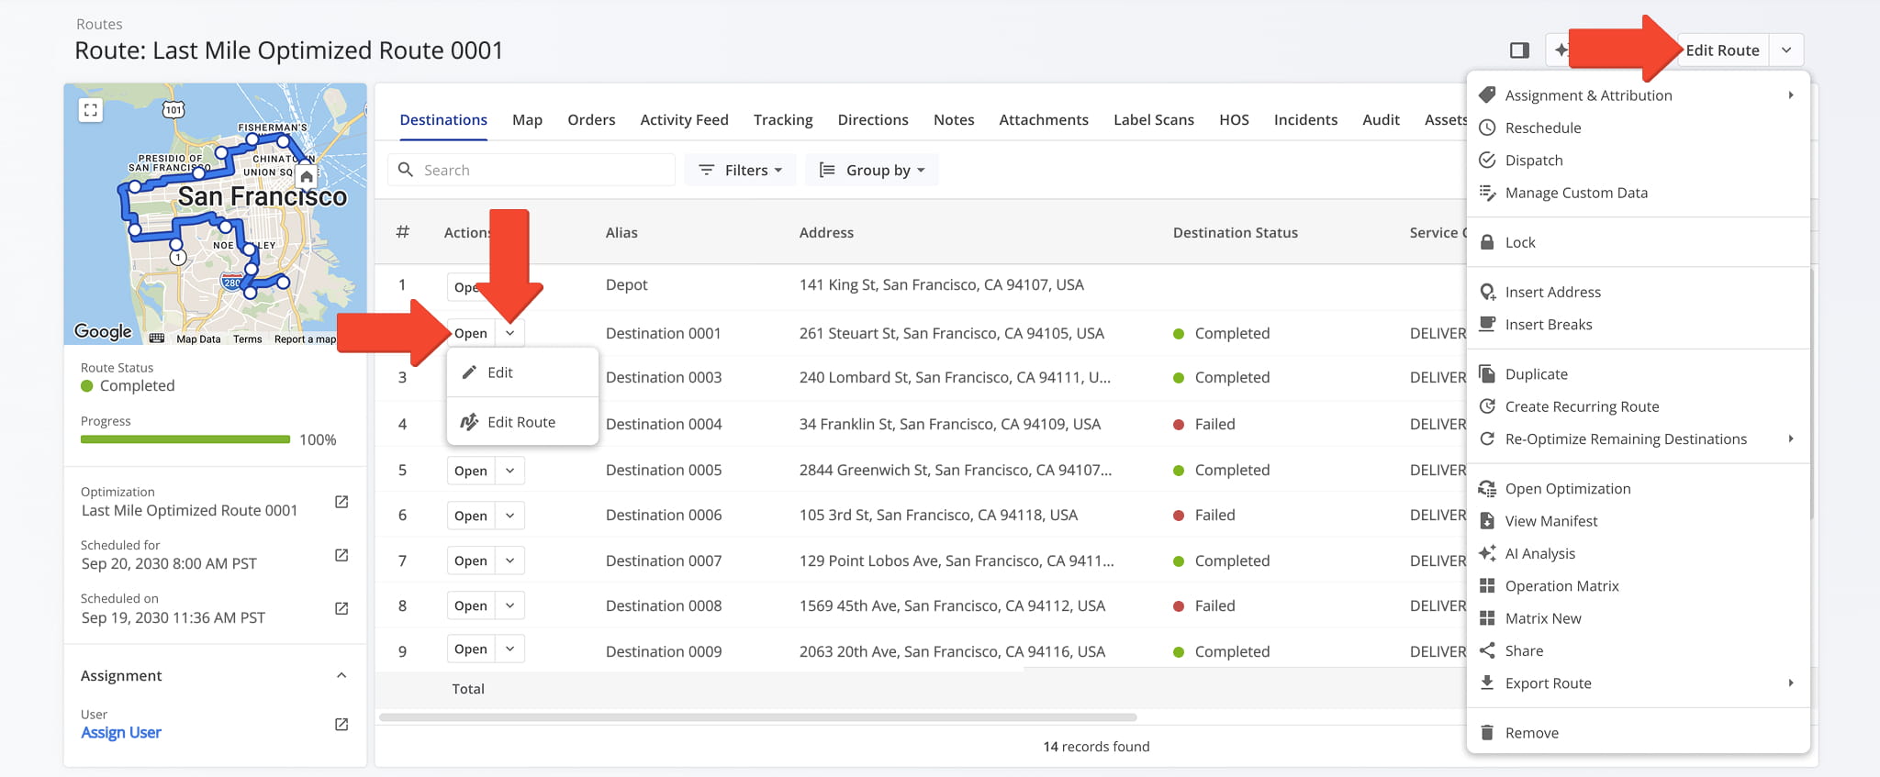Expand Open dropdown for Destination 0007

tap(509, 561)
